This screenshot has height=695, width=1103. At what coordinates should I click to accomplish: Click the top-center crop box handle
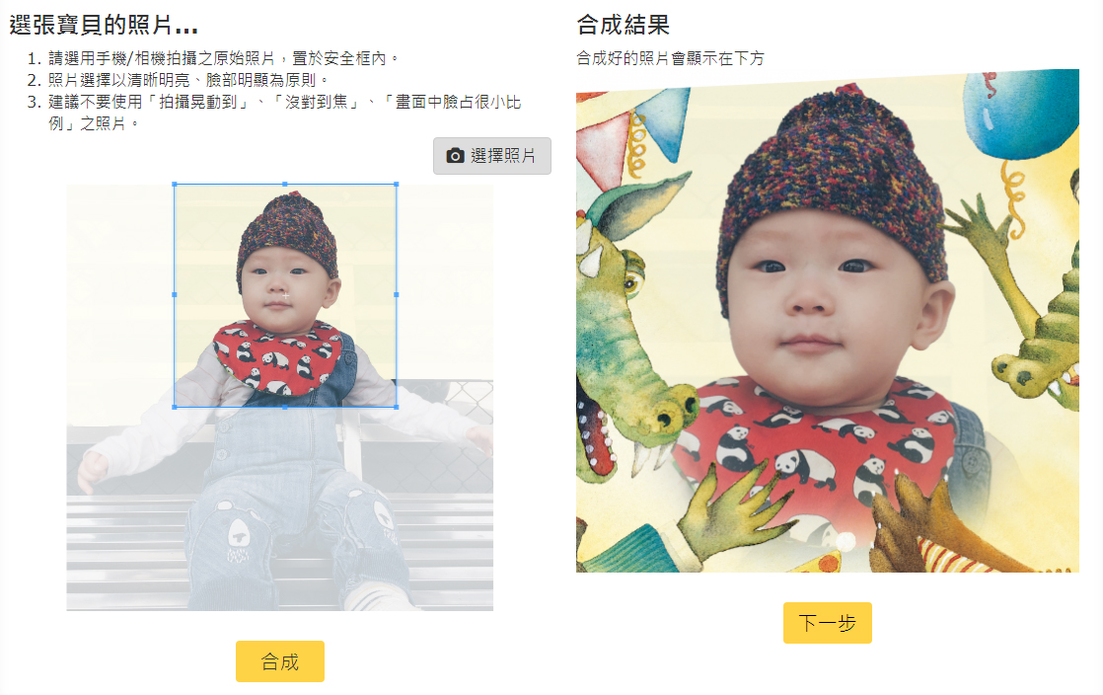[x=285, y=185]
